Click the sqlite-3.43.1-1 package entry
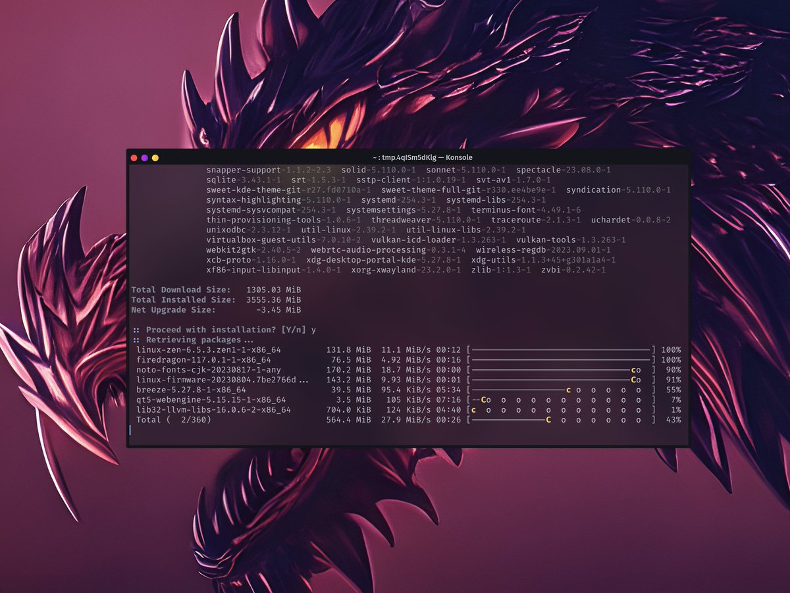The height and width of the screenshot is (593, 790). [x=243, y=180]
